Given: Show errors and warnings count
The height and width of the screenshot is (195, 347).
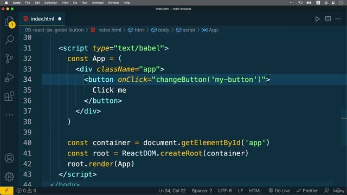Looking at the screenshot, I should click(27, 191).
